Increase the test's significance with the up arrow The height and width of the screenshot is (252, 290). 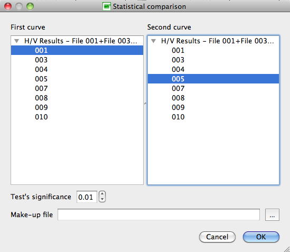pos(102,194)
